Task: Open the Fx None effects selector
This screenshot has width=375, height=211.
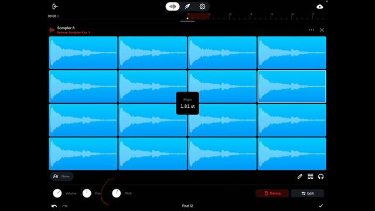Action: coord(62,176)
